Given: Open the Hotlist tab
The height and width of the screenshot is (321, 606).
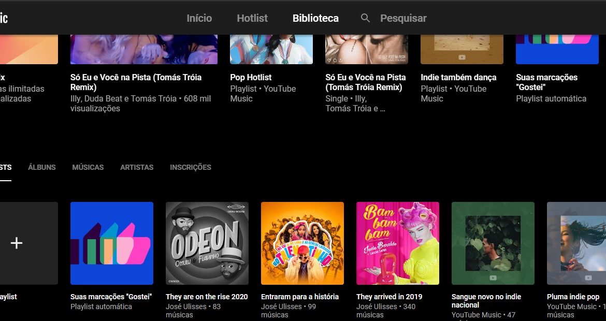Looking at the screenshot, I should (252, 18).
